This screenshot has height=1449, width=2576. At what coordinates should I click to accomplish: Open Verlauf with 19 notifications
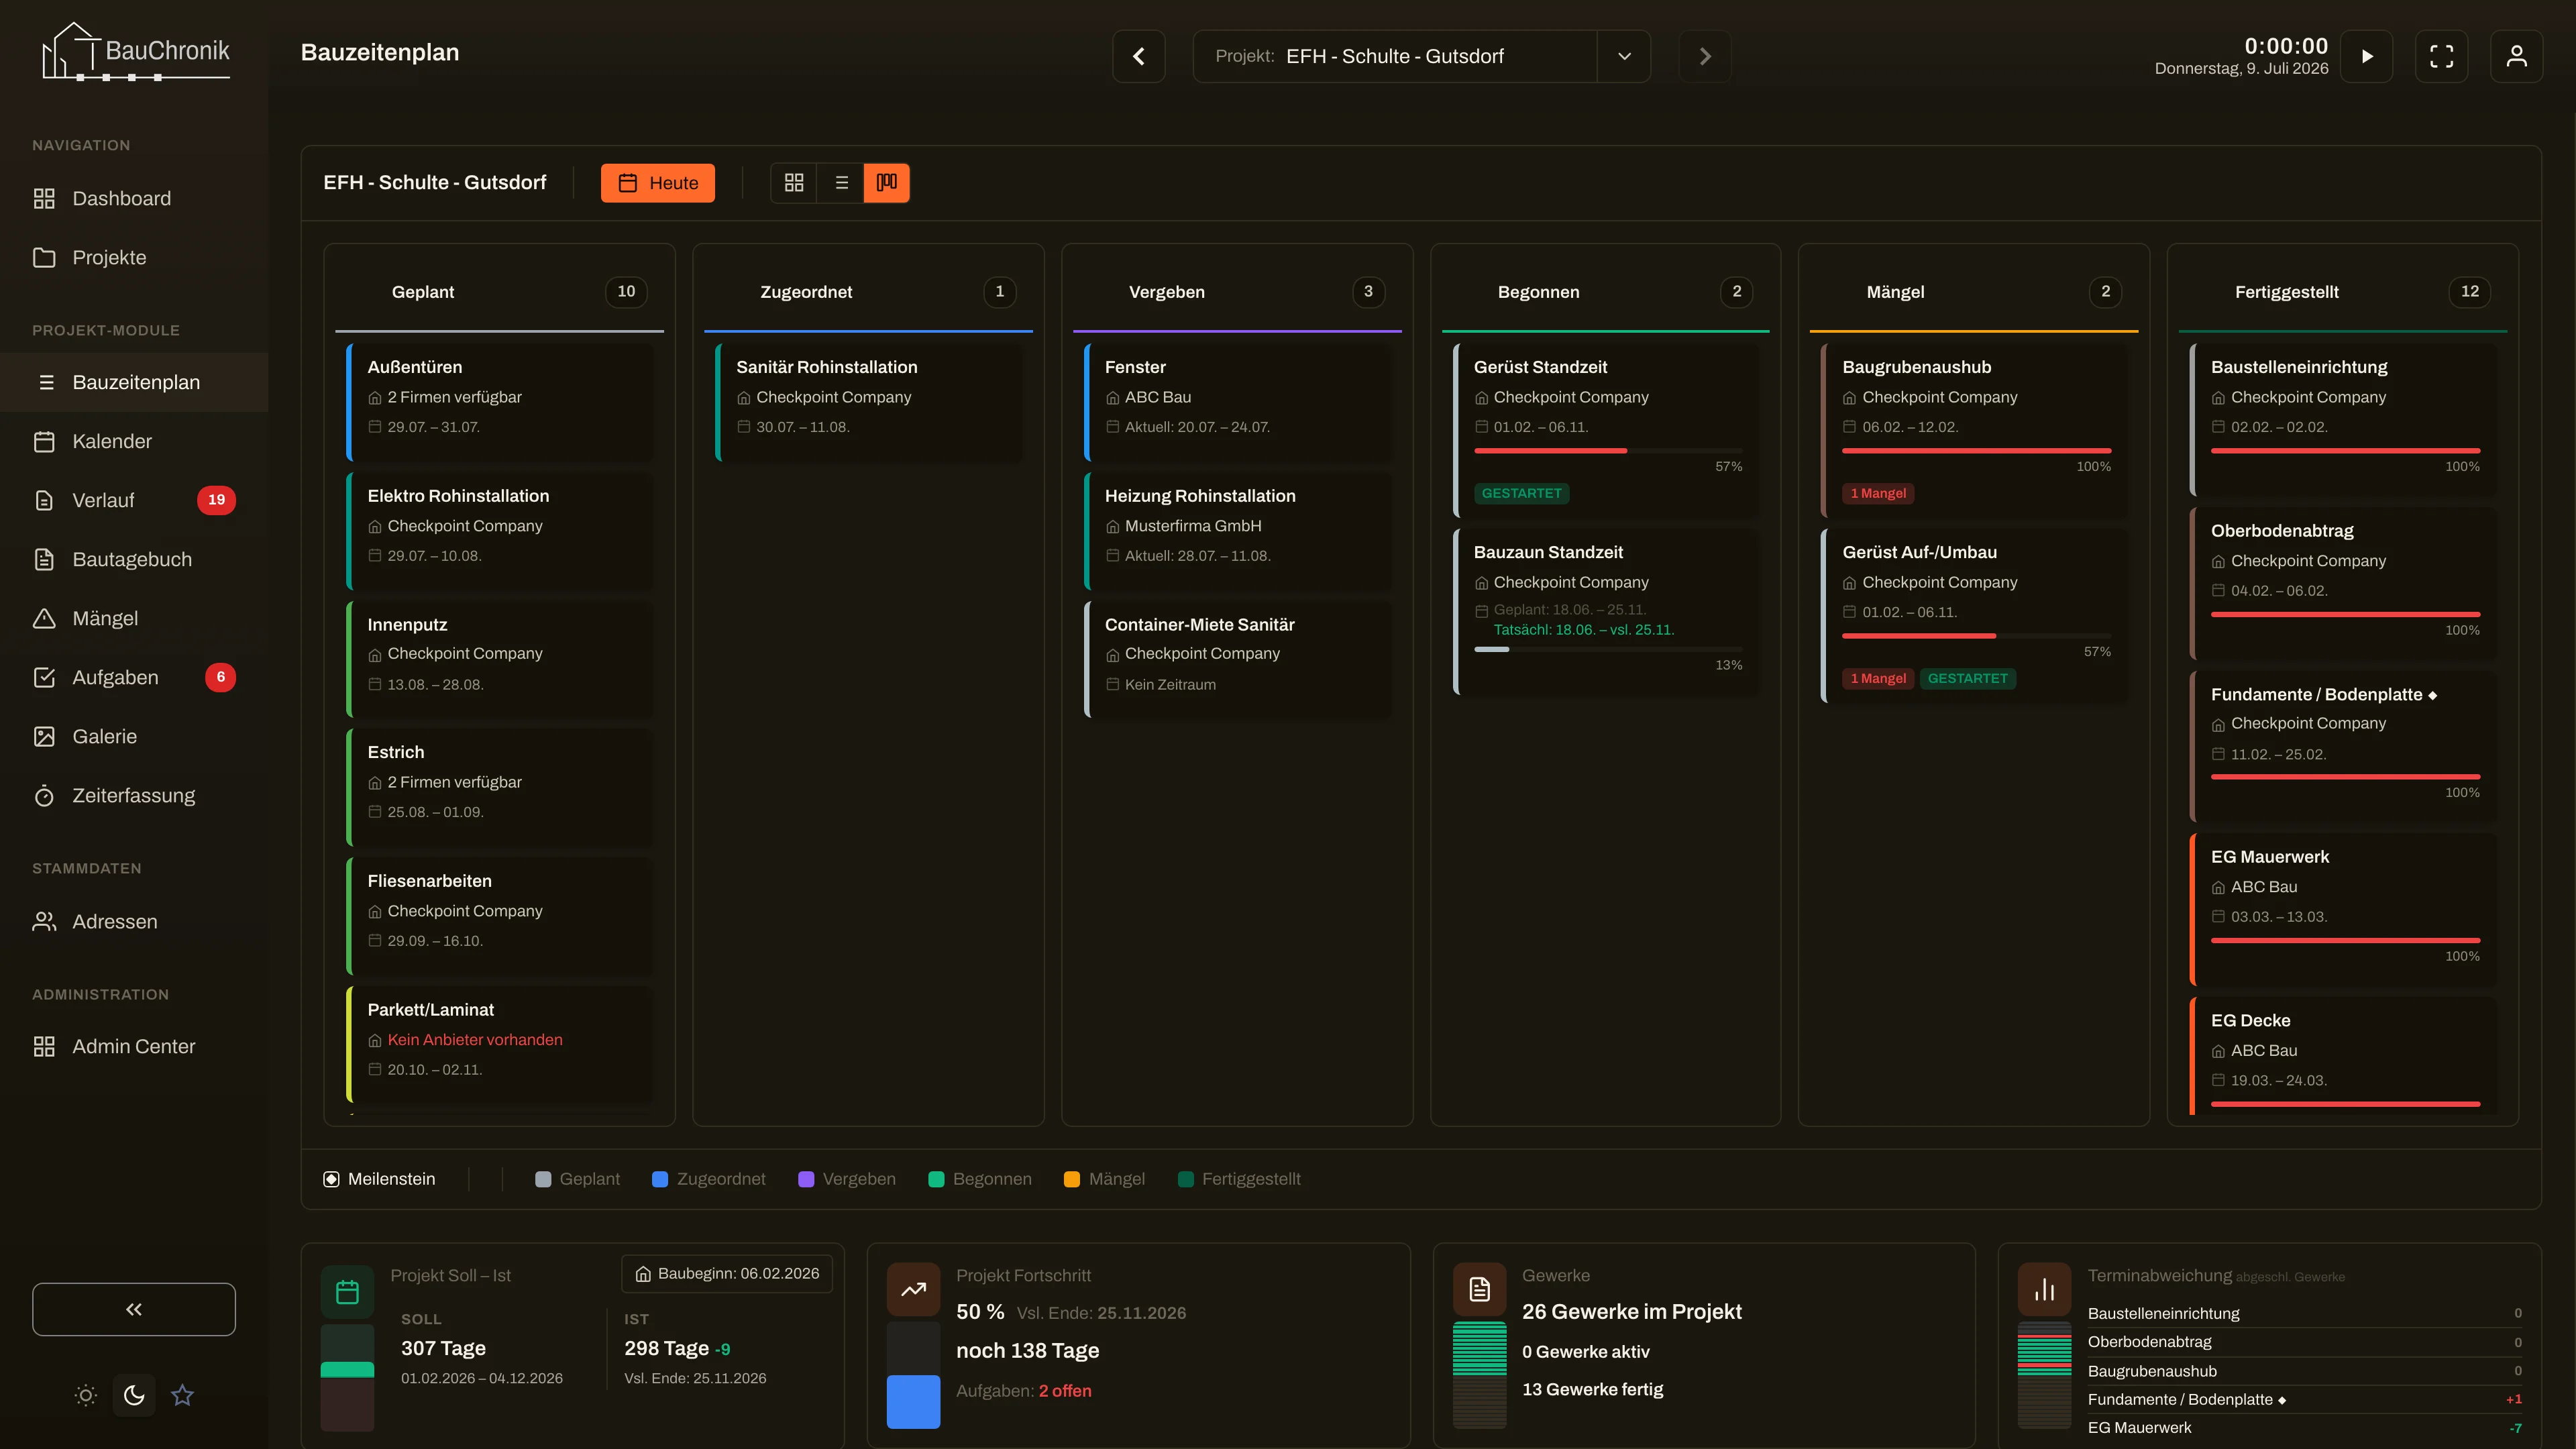point(134,500)
